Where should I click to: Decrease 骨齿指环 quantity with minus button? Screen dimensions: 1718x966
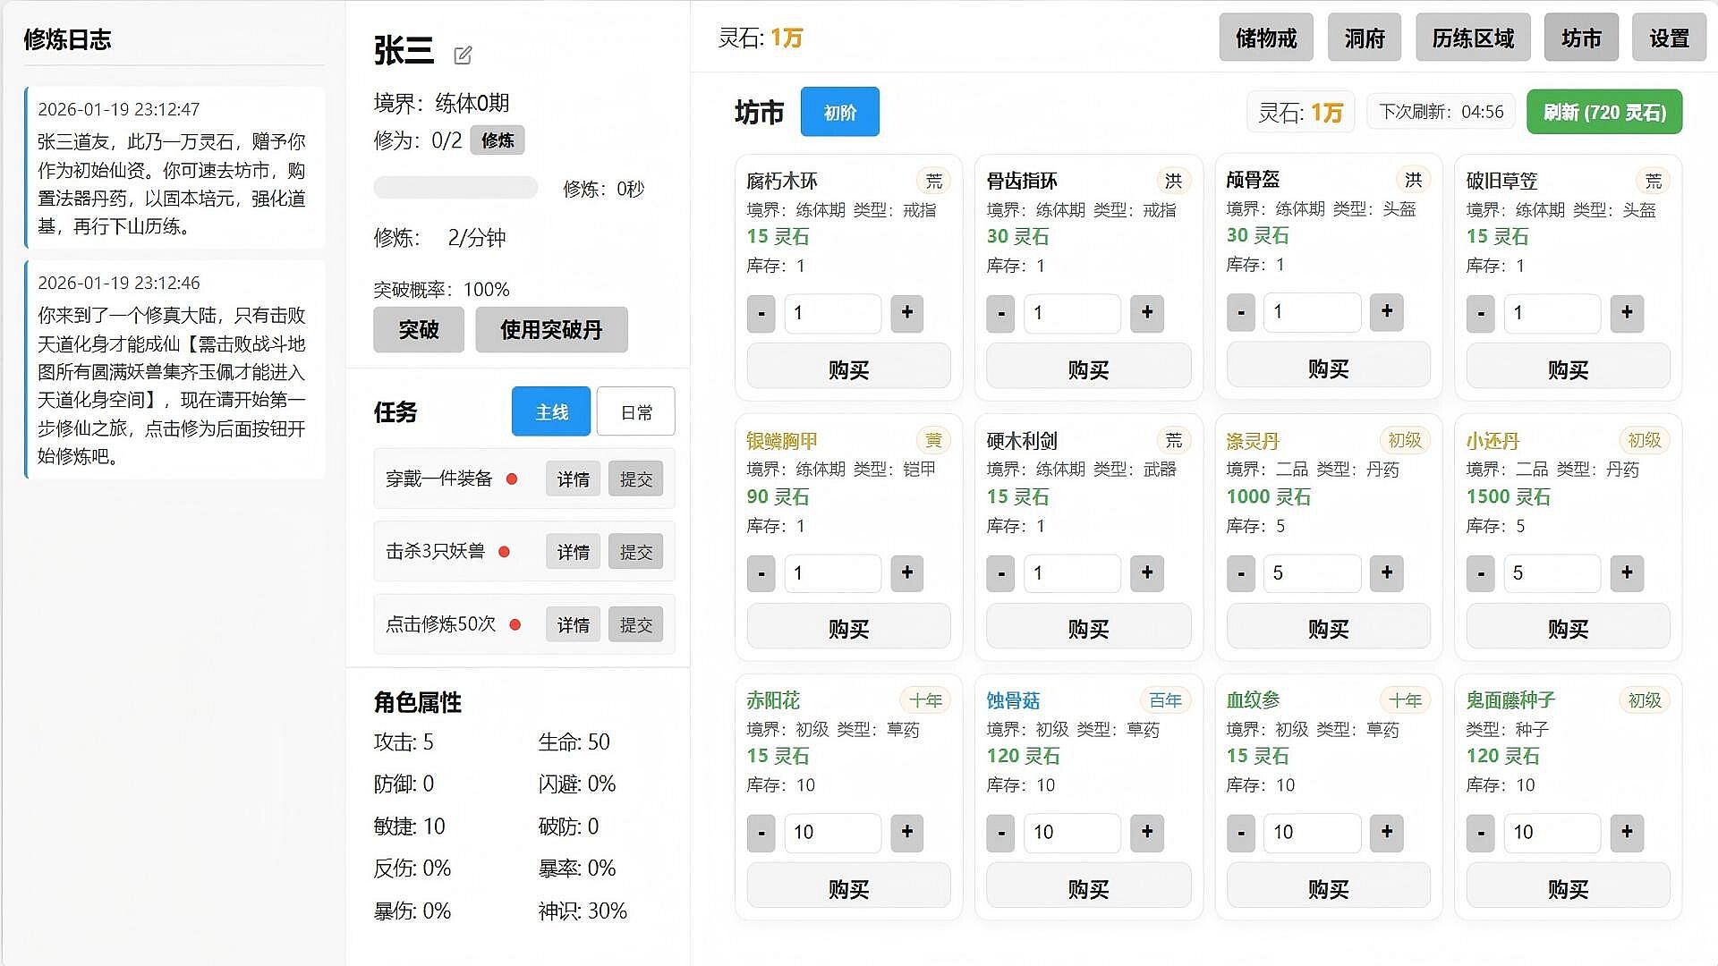[x=1000, y=313]
